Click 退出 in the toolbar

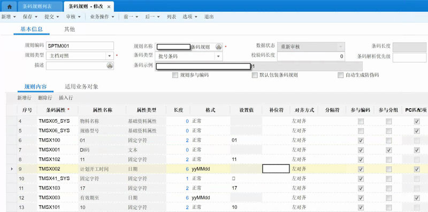click(209, 17)
